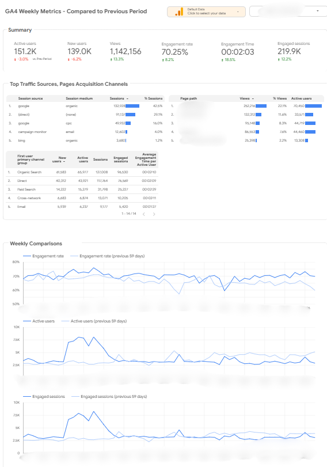The width and height of the screenshot is (327, 467).
Task: Sort by Session medium column header
Action: [x=79, y=98]
